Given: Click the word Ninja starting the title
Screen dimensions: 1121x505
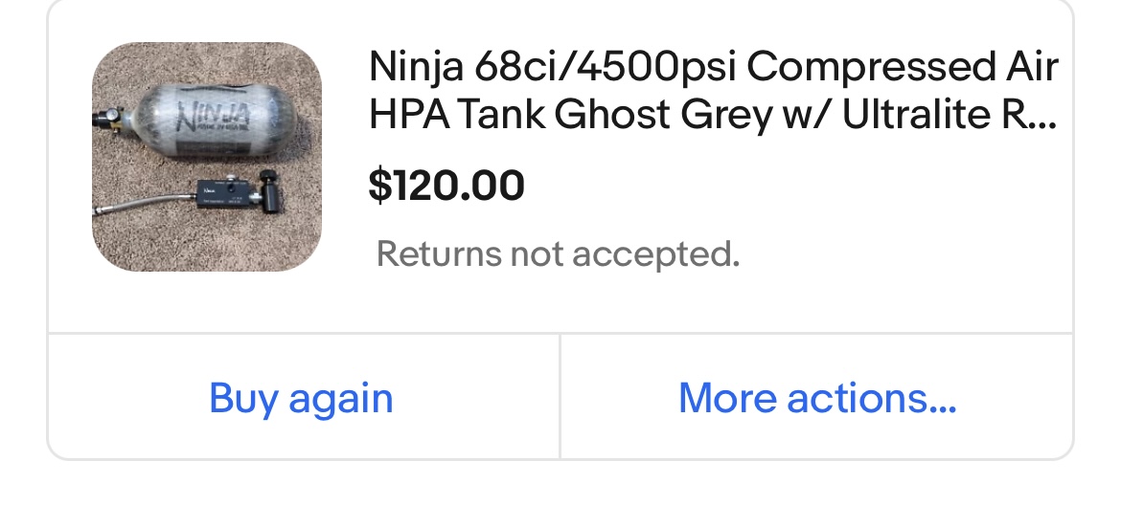Looking at the screenshot, I should pos(416,67).
